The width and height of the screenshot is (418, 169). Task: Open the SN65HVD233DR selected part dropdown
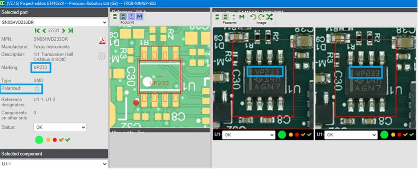click(x=54, y=22)
